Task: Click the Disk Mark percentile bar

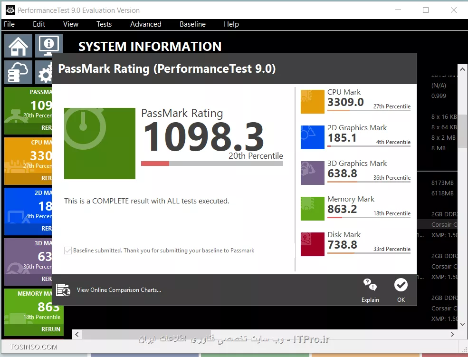Action: pos(369,253)
